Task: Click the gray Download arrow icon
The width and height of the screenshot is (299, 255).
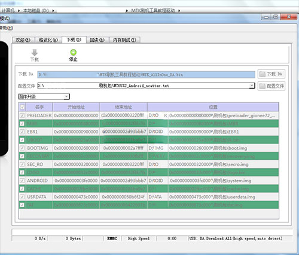Action: (x=35, y=53)
